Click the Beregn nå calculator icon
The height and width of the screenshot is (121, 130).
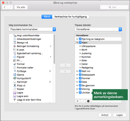(15, 43)
